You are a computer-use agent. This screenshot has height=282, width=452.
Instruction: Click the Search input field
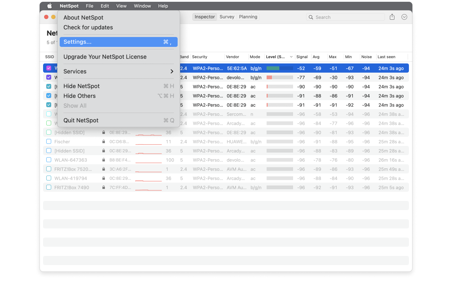[345, 17]
